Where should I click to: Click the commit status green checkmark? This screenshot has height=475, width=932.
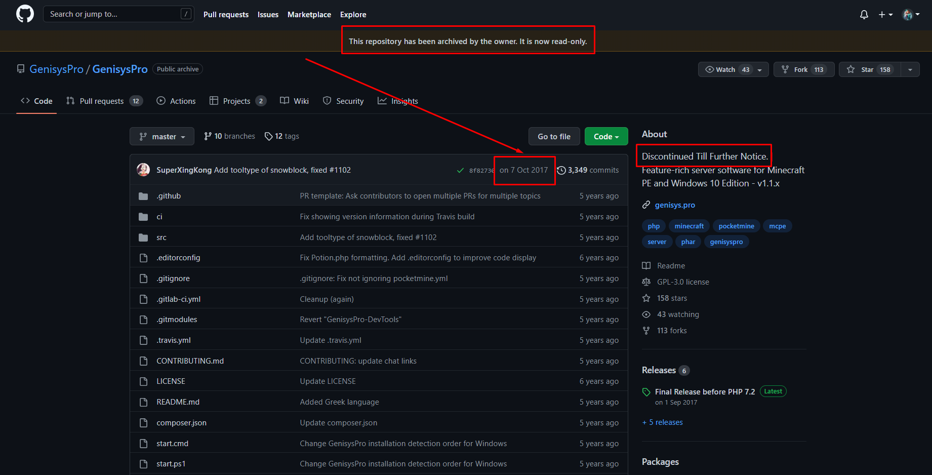click(460, 171)
